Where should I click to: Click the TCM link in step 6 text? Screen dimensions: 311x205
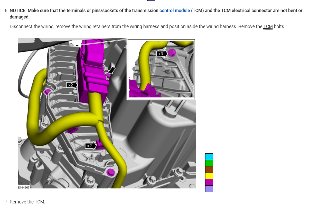tap(268, 26)
